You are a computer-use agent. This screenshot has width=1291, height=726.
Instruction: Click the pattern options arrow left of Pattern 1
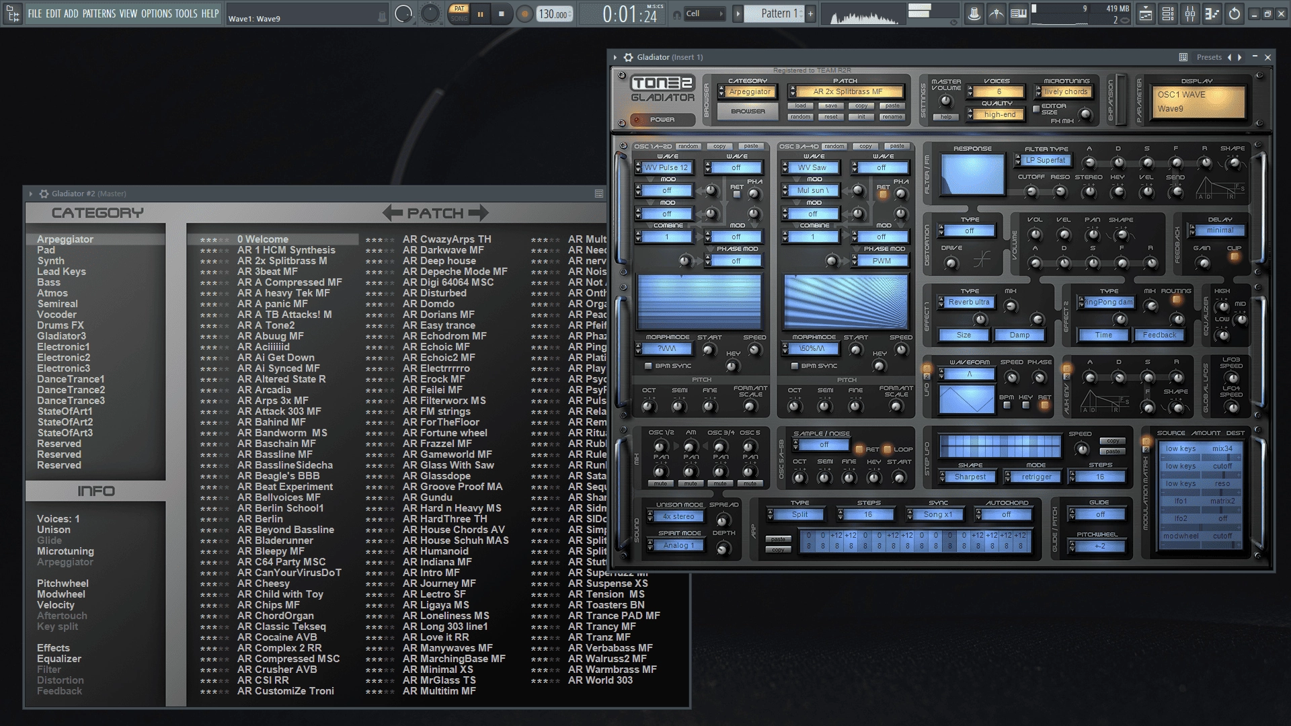(x=738, y=13)
